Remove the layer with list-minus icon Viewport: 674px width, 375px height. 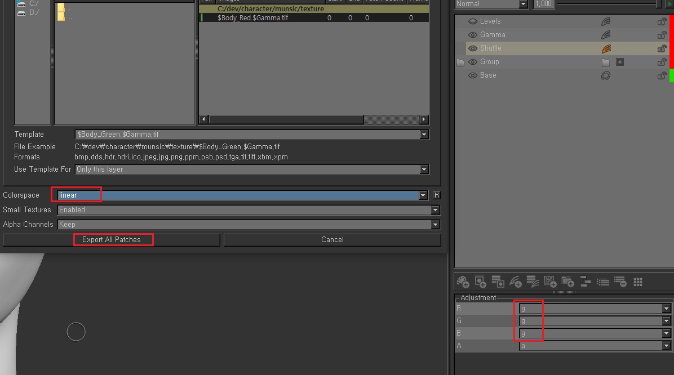(x=620, y=282)
